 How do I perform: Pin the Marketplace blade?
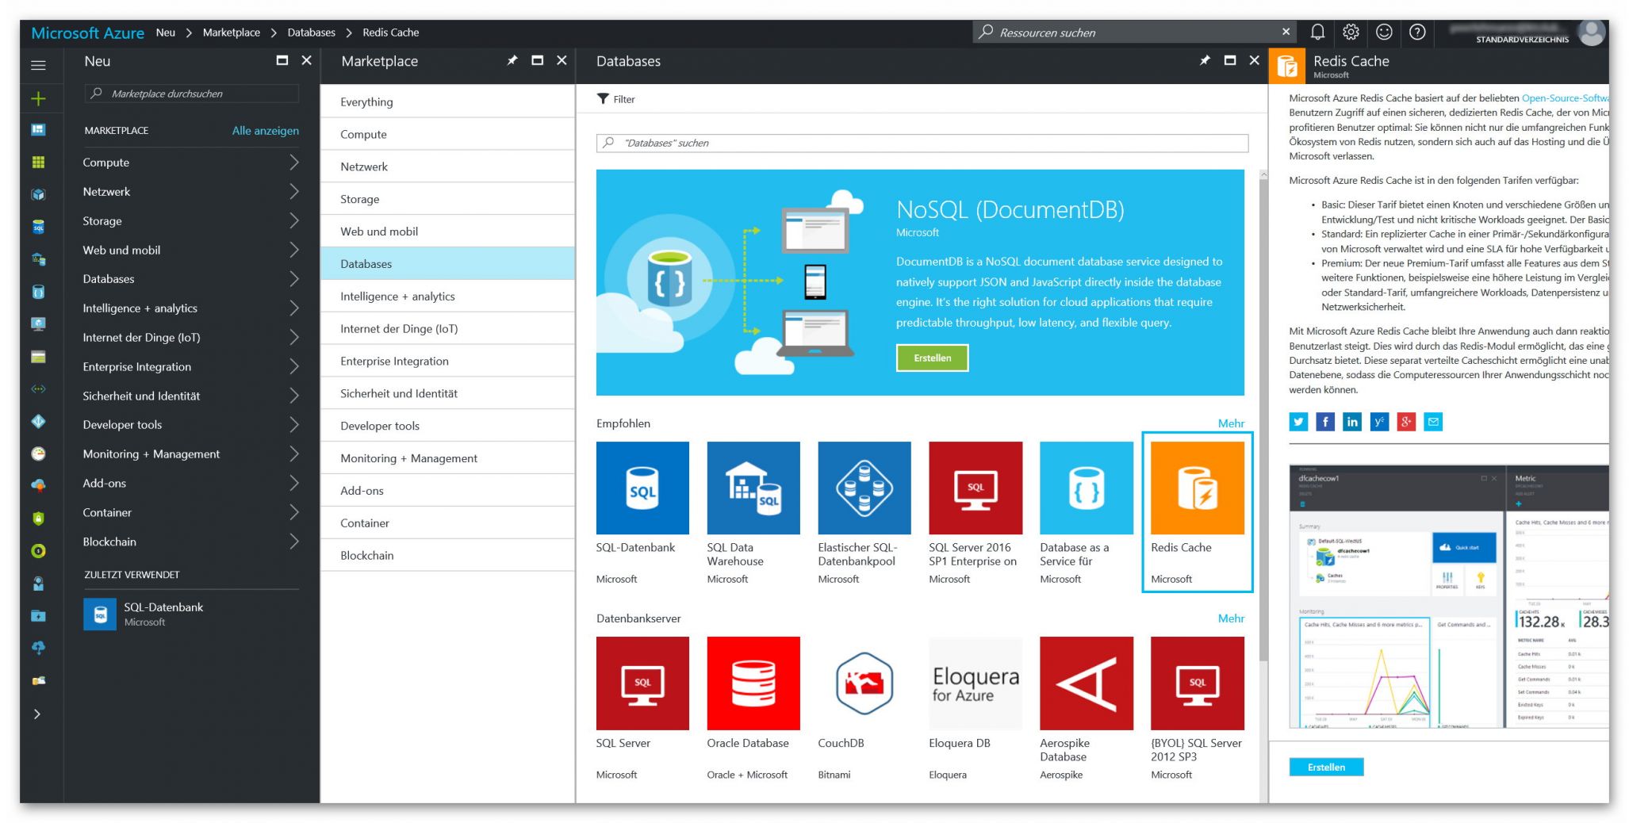512,60
